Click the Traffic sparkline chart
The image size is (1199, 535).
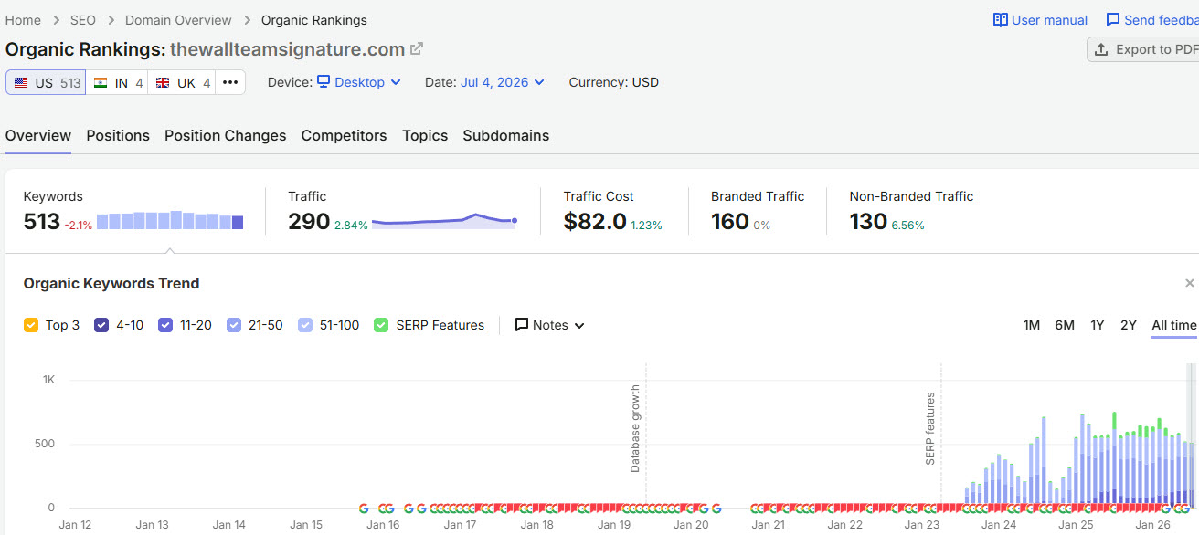point(445,220)
